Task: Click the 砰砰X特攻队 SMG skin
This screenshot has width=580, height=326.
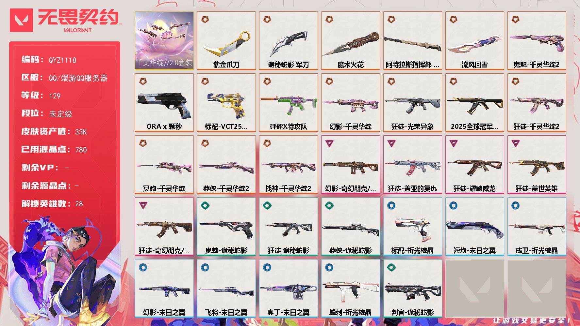Action: pos(288,103)
